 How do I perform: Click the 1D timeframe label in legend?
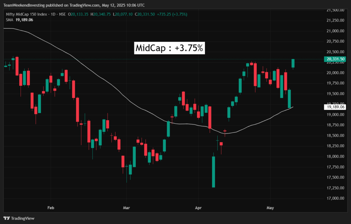[53, 14]
